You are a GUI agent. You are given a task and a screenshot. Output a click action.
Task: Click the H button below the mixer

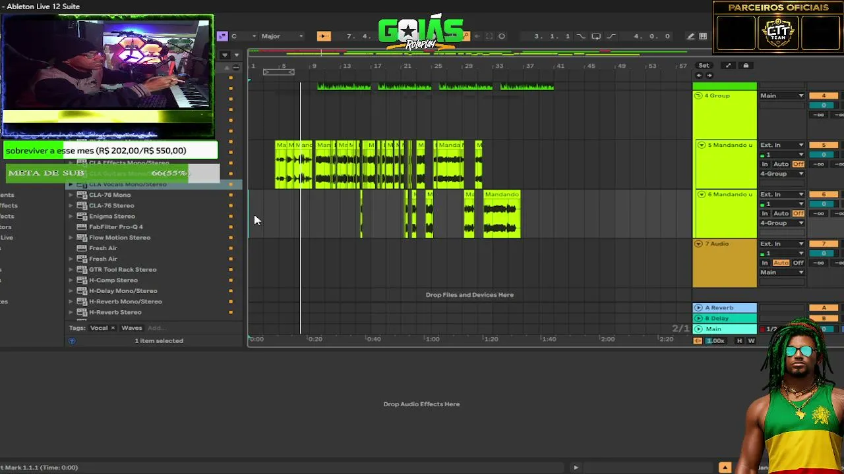[739, 341]
